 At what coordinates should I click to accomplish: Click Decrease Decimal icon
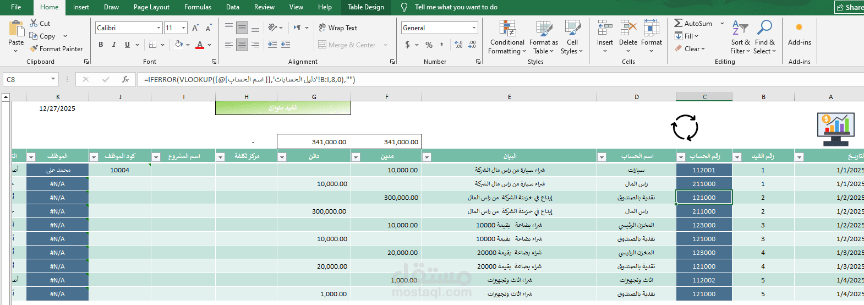click(472, 45)
